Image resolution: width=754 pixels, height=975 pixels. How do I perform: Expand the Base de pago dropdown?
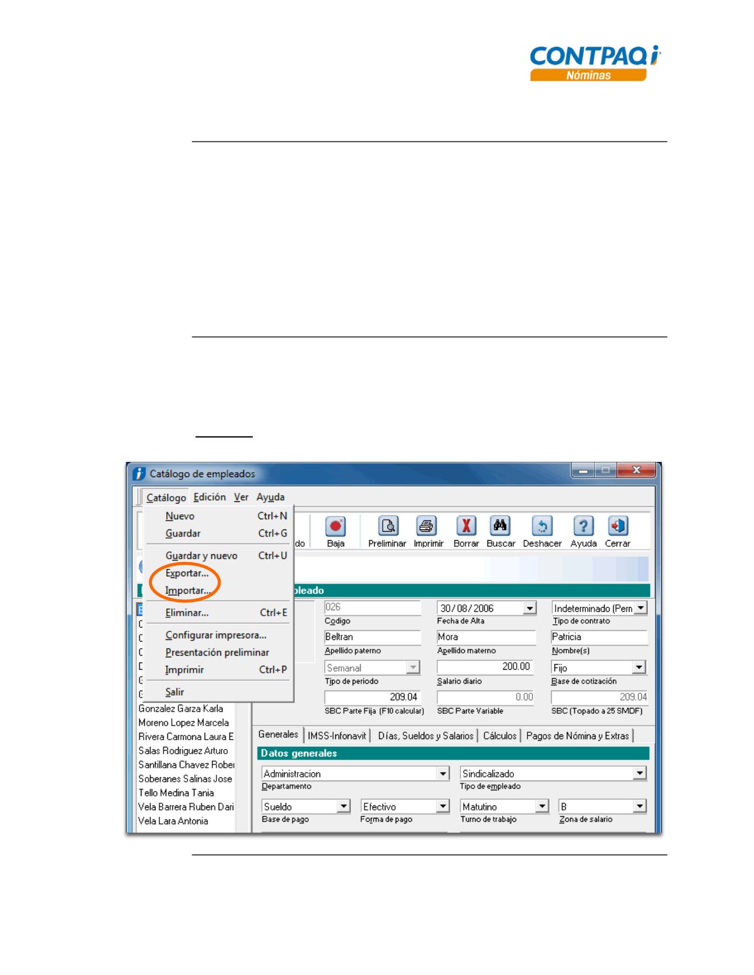pos(344,807)
